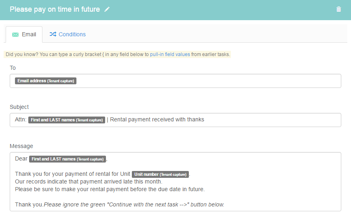Screen dimensions: 351x223
Task: Click the 'Please be sure to make' message line
Action: [x=110, y=189]
